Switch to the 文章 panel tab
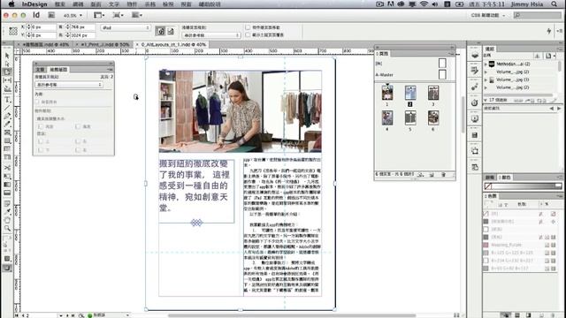This screenshot has height=318, width=566. (x=40, y=70)
